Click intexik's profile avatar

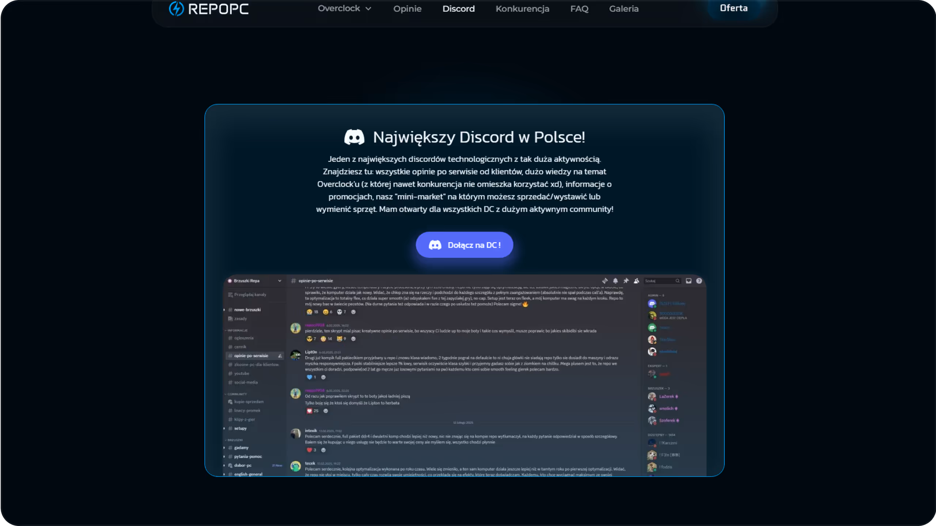point(295,434)
